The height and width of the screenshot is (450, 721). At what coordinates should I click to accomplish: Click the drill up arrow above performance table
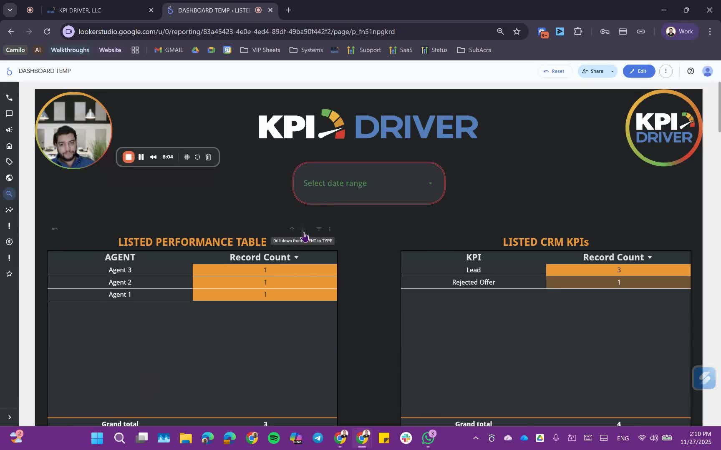pyautogui.click(x=292, y=229)
